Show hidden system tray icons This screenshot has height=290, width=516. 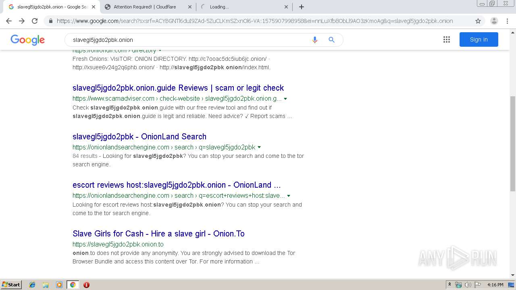[x=449, y=285]
